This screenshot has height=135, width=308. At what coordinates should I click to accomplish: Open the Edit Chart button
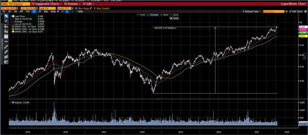click(x=296, y=11)
